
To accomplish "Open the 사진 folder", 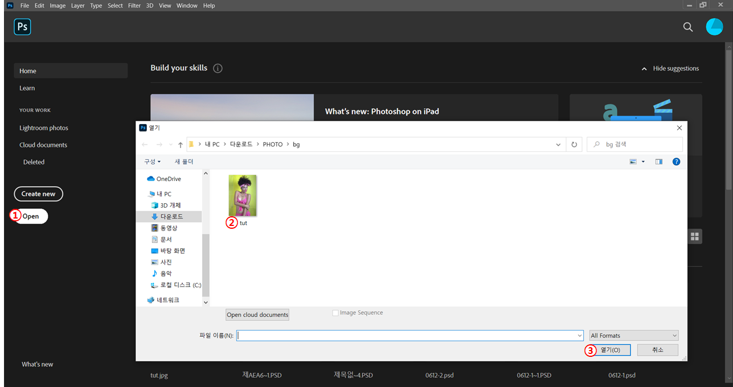I will pyautogui.click(x=161, y=262).
